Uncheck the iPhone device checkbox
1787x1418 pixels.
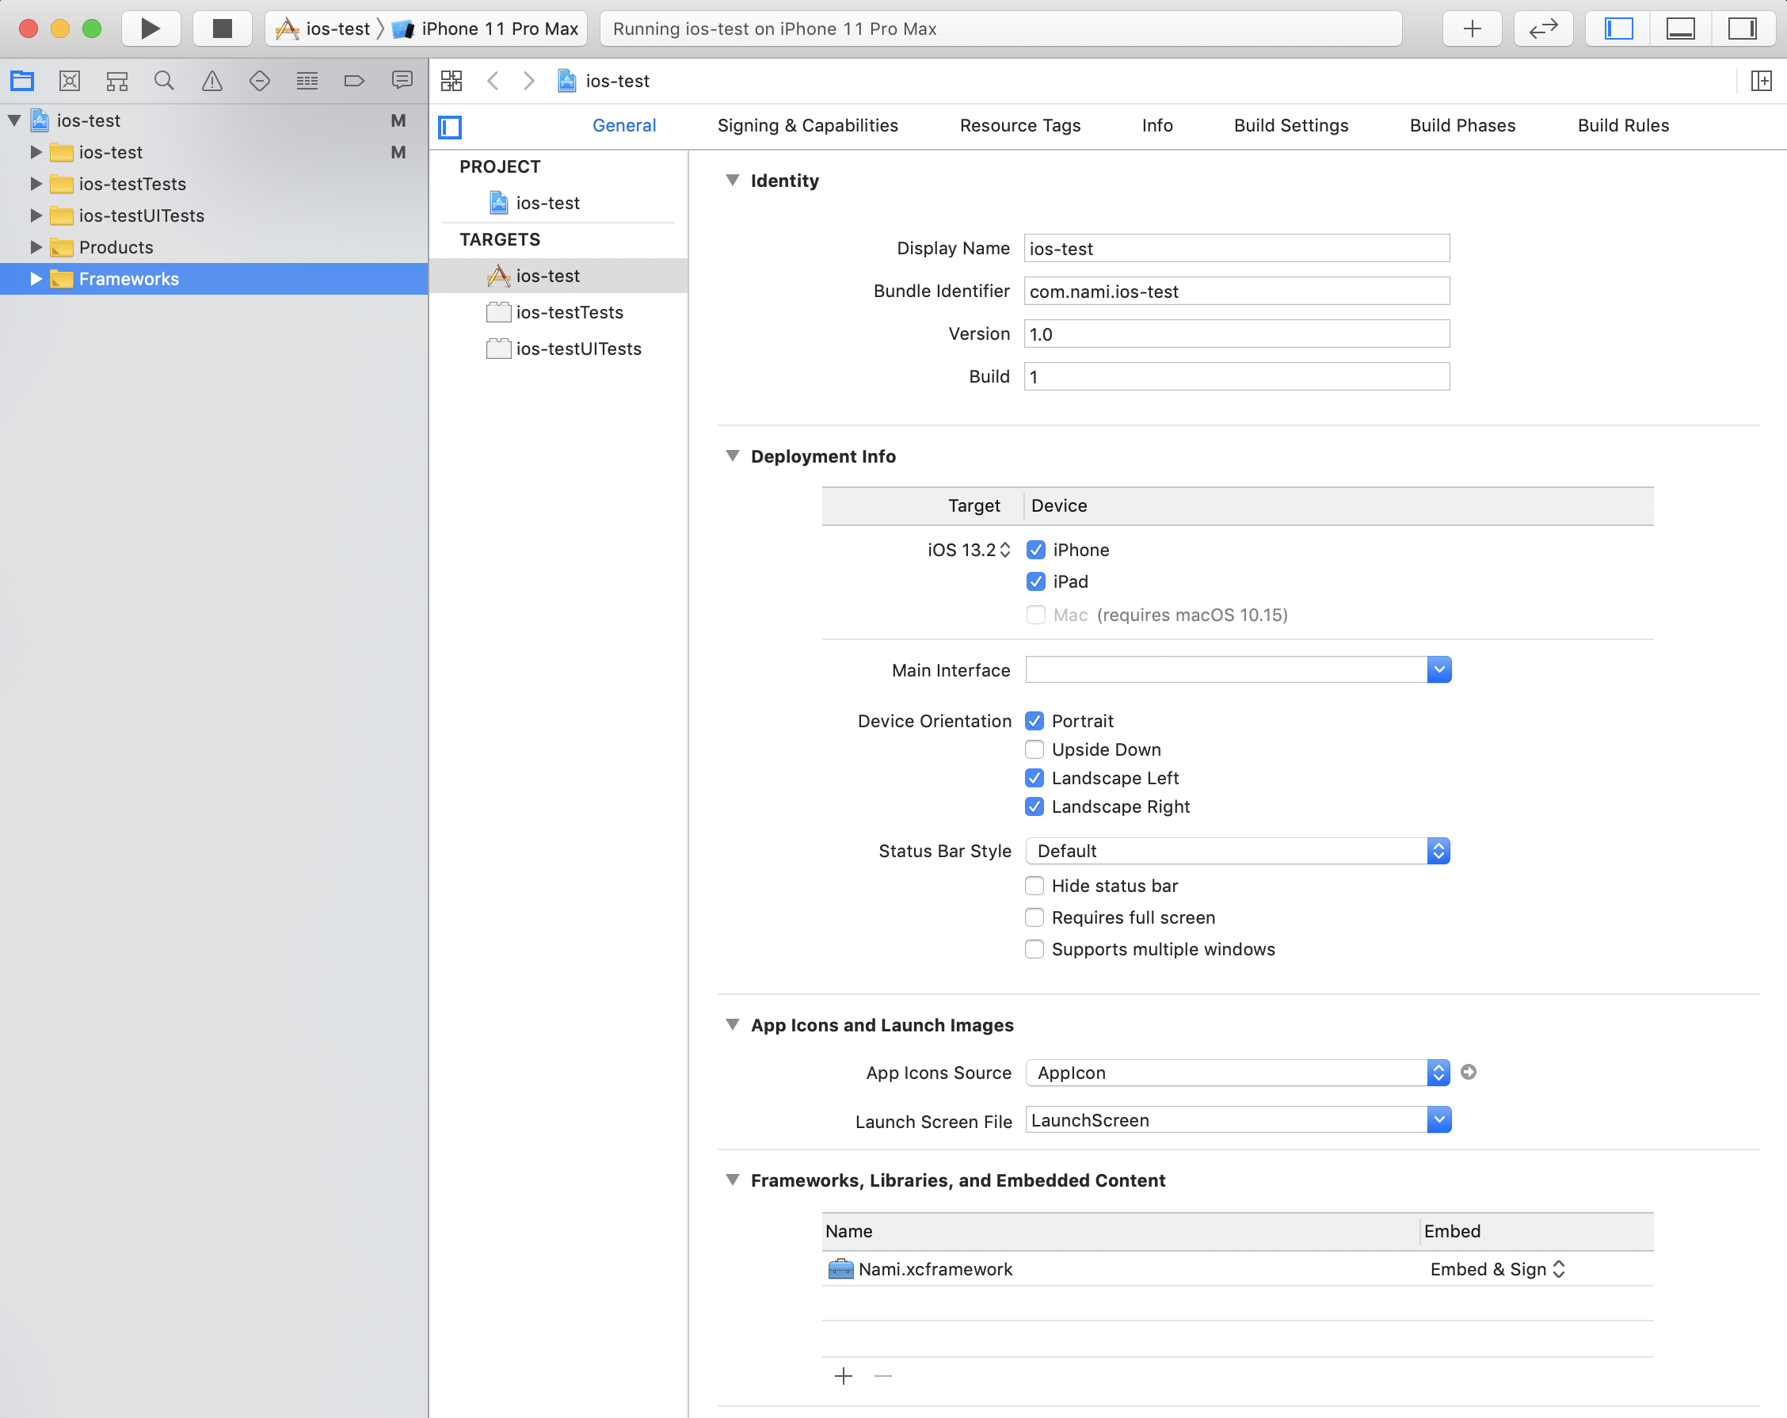click(x=1035, y=550)
